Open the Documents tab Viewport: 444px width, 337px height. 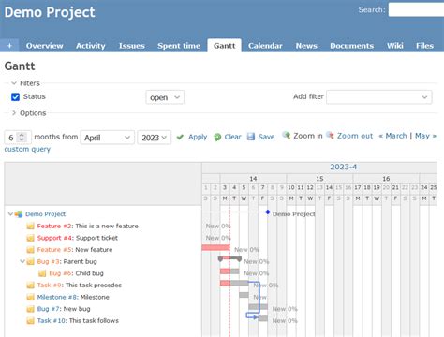pyautogui.click(x=352, y=46)
